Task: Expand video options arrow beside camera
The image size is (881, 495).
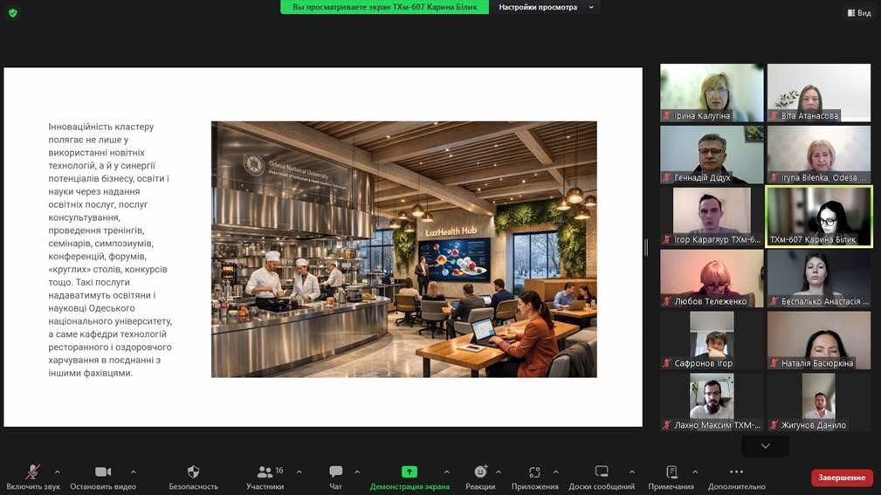Action: 133,471
